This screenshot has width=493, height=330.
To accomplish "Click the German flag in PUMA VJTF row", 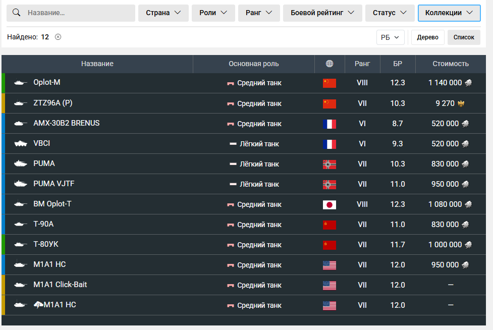I will point(329,184).
